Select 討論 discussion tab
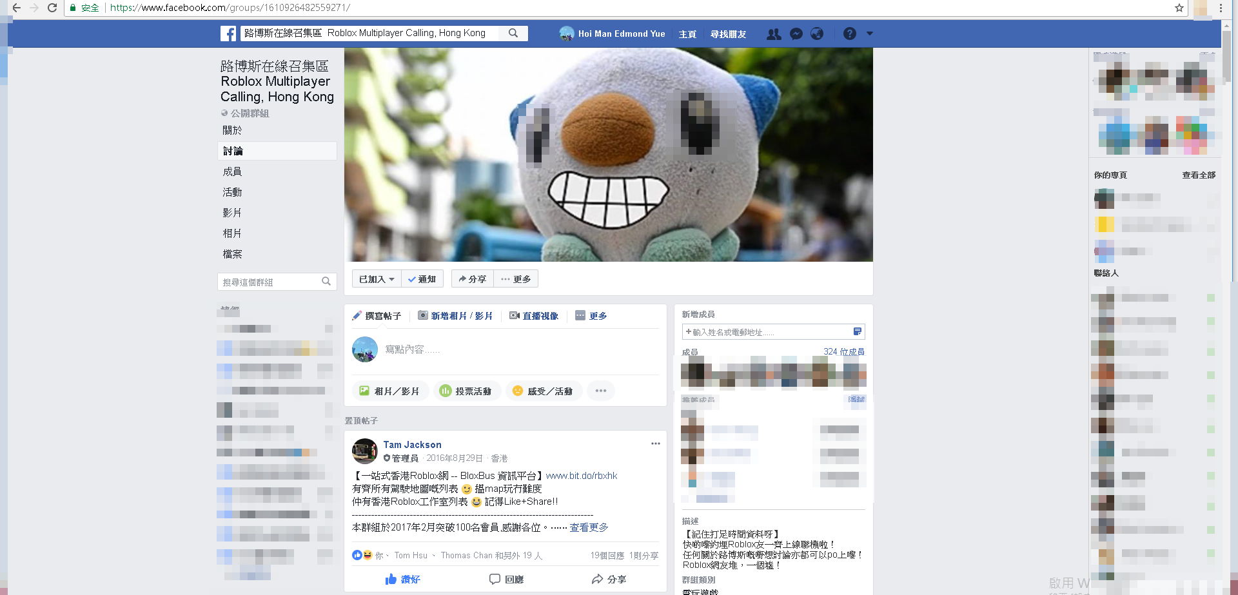This screenshot has height=595, width=1238. [277, 151]
